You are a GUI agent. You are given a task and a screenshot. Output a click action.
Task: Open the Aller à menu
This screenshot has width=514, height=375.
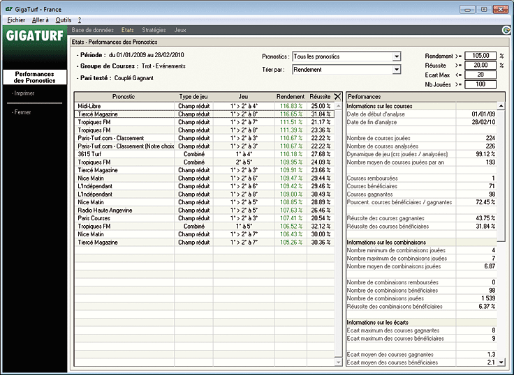click(40, 20)
